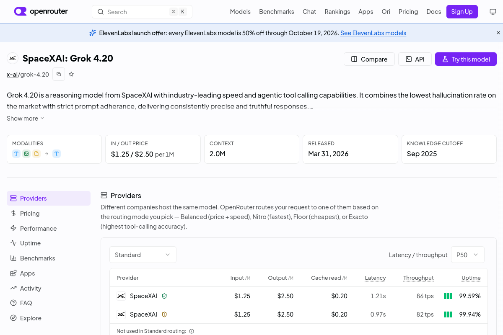Sort by the Throughput column header

[x=418, y=278]
